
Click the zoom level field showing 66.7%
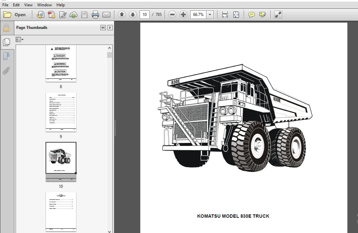198,15
